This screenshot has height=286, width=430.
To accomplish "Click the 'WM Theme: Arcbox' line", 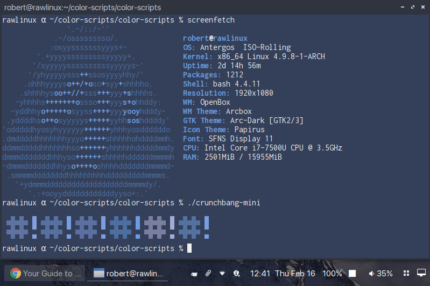I will click(217, 111).
